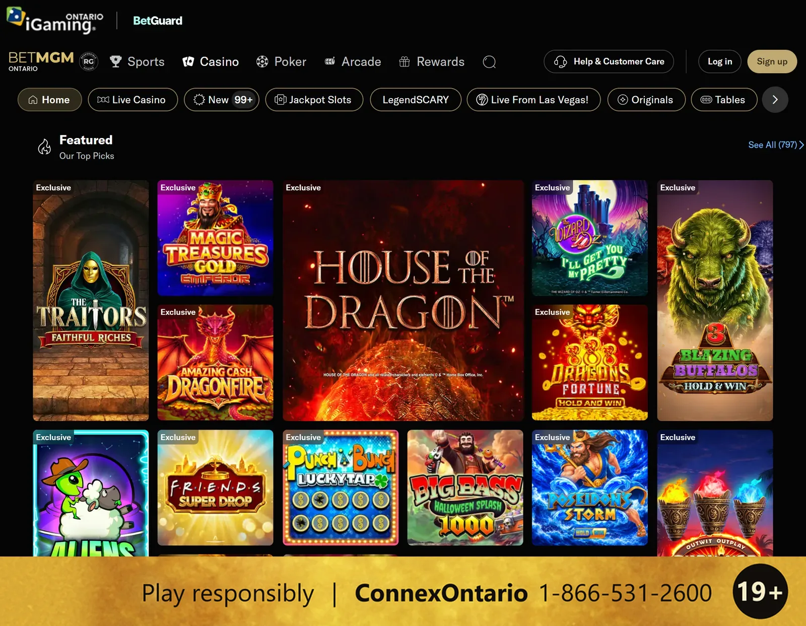
Task: Open the Poseidon's Storm game
Action: 590,488
